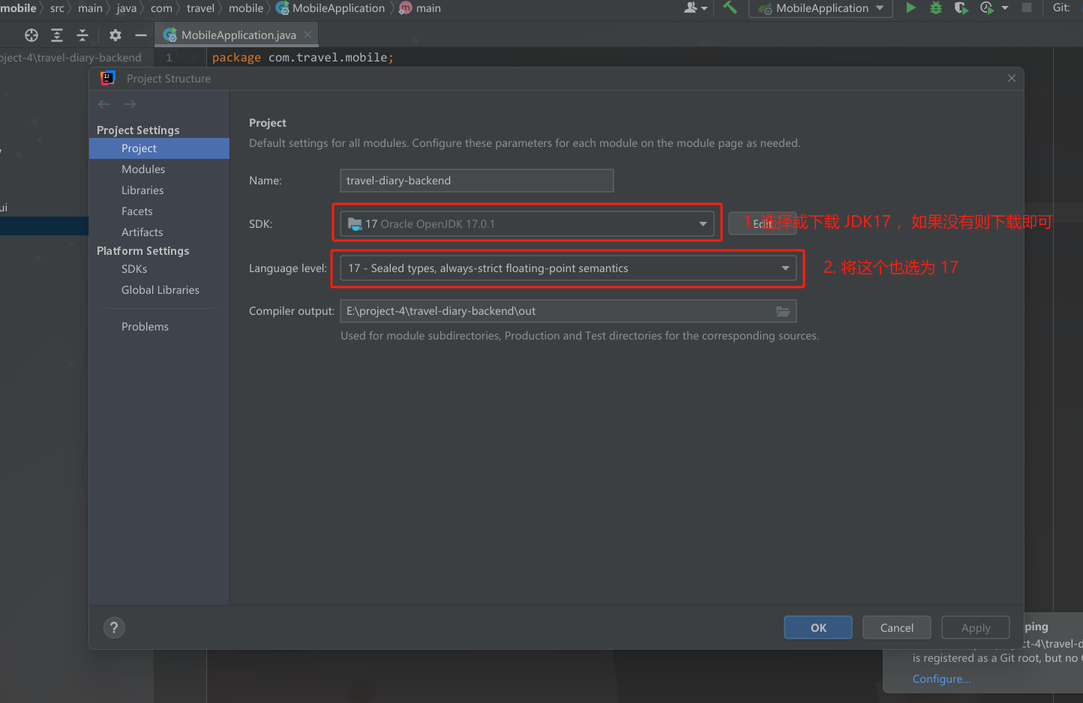
Task: Select Libraries in Project Settings
Action: point(142,190)
